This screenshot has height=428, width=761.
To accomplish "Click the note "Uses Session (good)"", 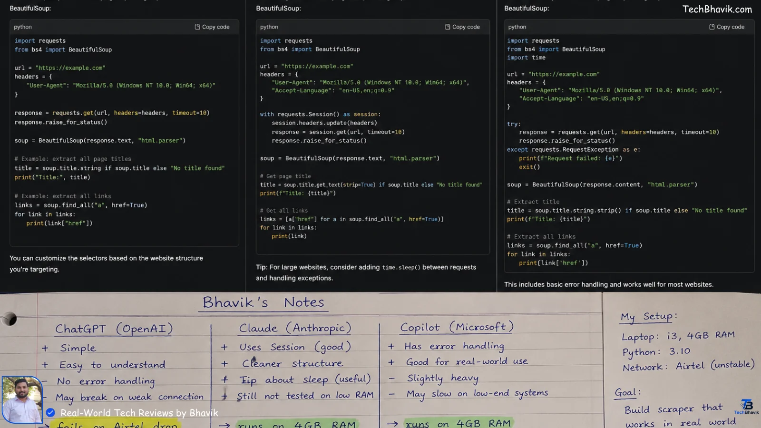I will click(295, 347).
